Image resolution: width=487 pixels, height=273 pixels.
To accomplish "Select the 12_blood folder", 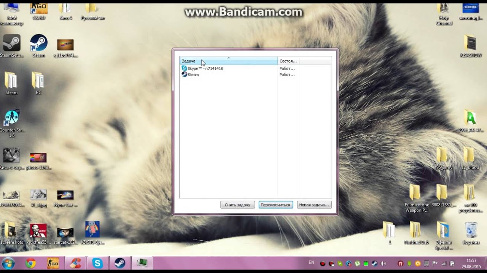I will pyautogui.click(x=471, y=158).
